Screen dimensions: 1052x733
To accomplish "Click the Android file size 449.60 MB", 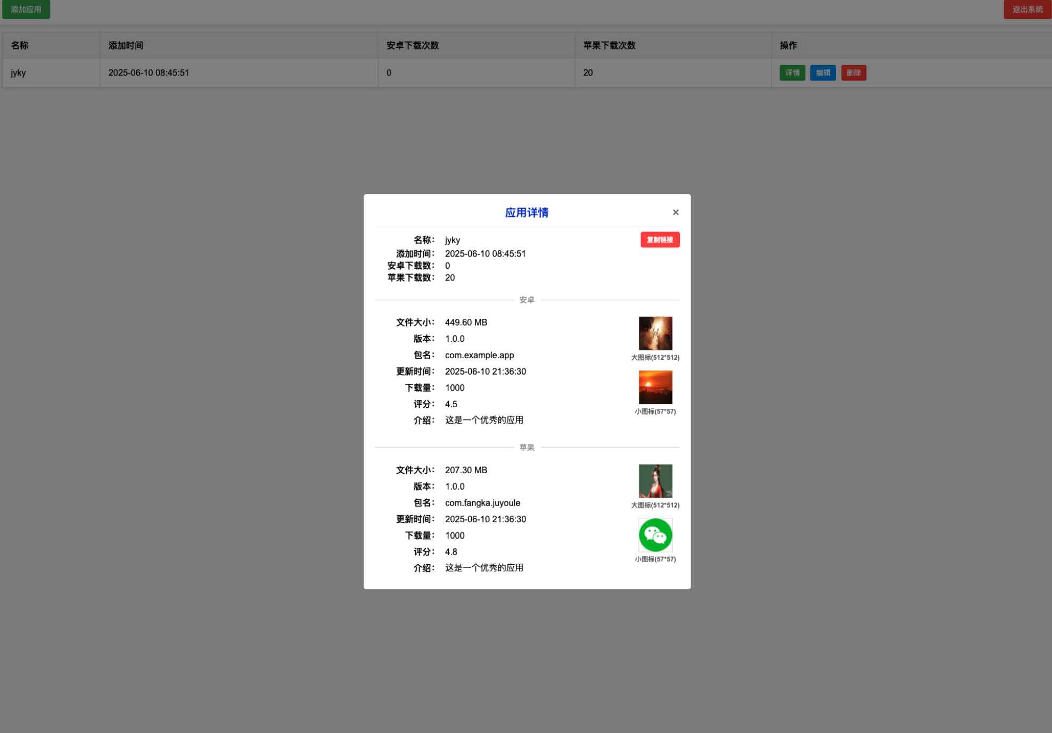I will pos(466,323).
